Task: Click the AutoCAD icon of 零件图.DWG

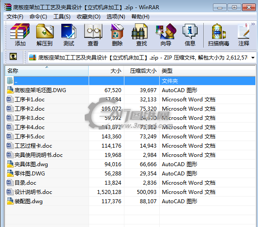Action: (x=10, y=173)
